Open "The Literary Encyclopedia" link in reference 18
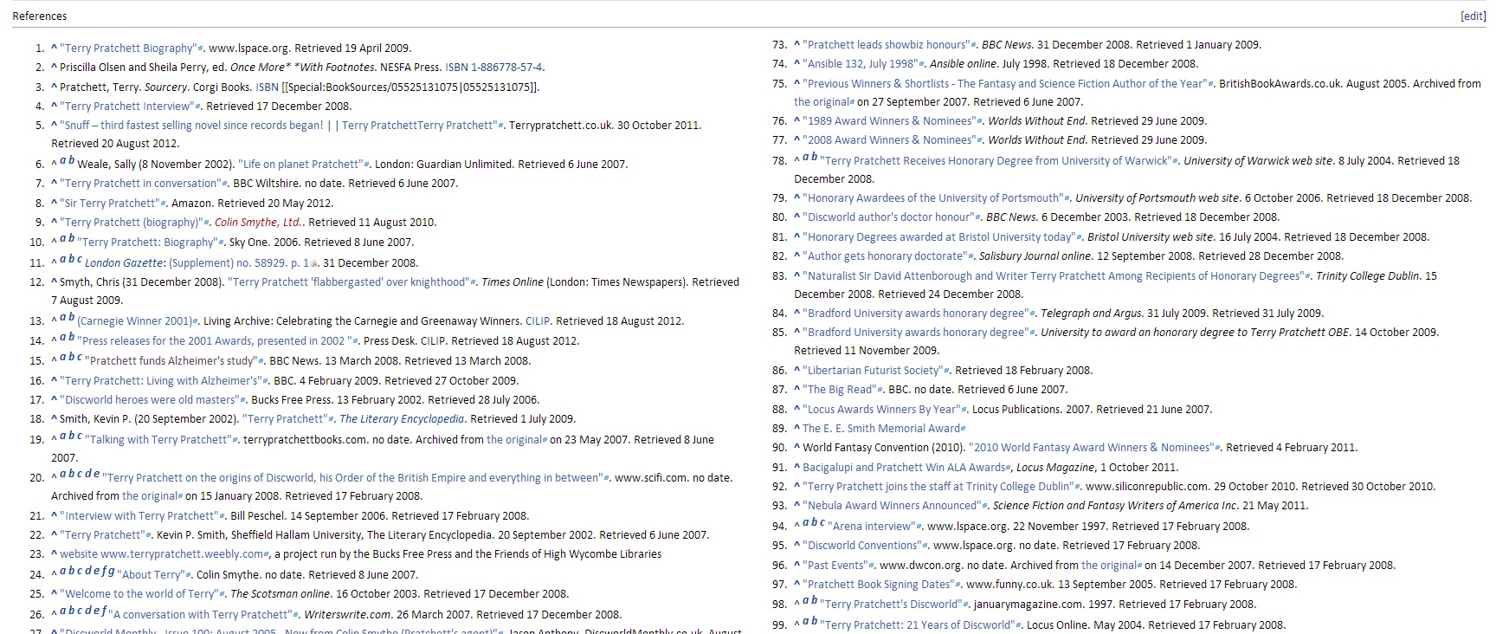1496x634 pixels. 402,419
